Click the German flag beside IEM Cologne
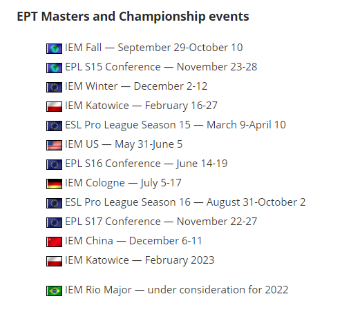 click(54, 184)
